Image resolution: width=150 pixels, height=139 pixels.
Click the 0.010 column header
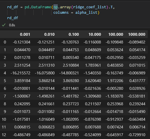[x=49, y=34]
